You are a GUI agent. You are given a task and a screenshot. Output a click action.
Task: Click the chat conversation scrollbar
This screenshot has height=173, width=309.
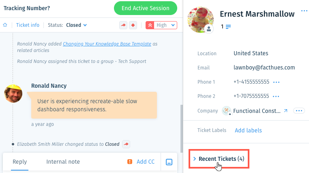tap(182, 128)
